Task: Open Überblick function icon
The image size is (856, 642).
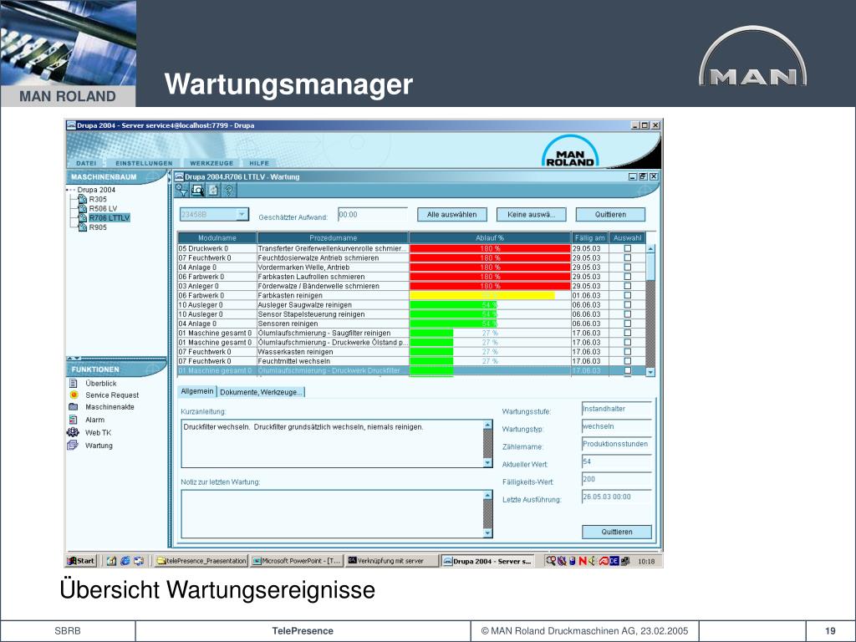Action: (x=74, y=383)
